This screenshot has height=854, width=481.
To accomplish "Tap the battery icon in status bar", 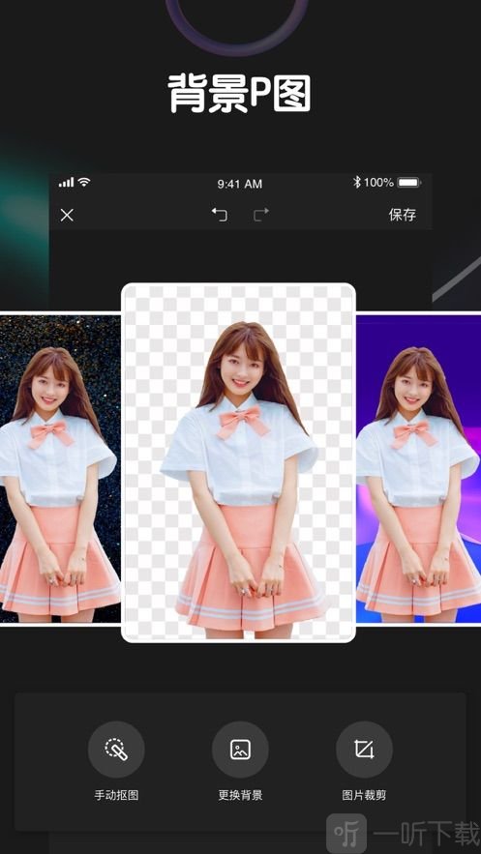I will pyautogui.click(x=408, y=183).
